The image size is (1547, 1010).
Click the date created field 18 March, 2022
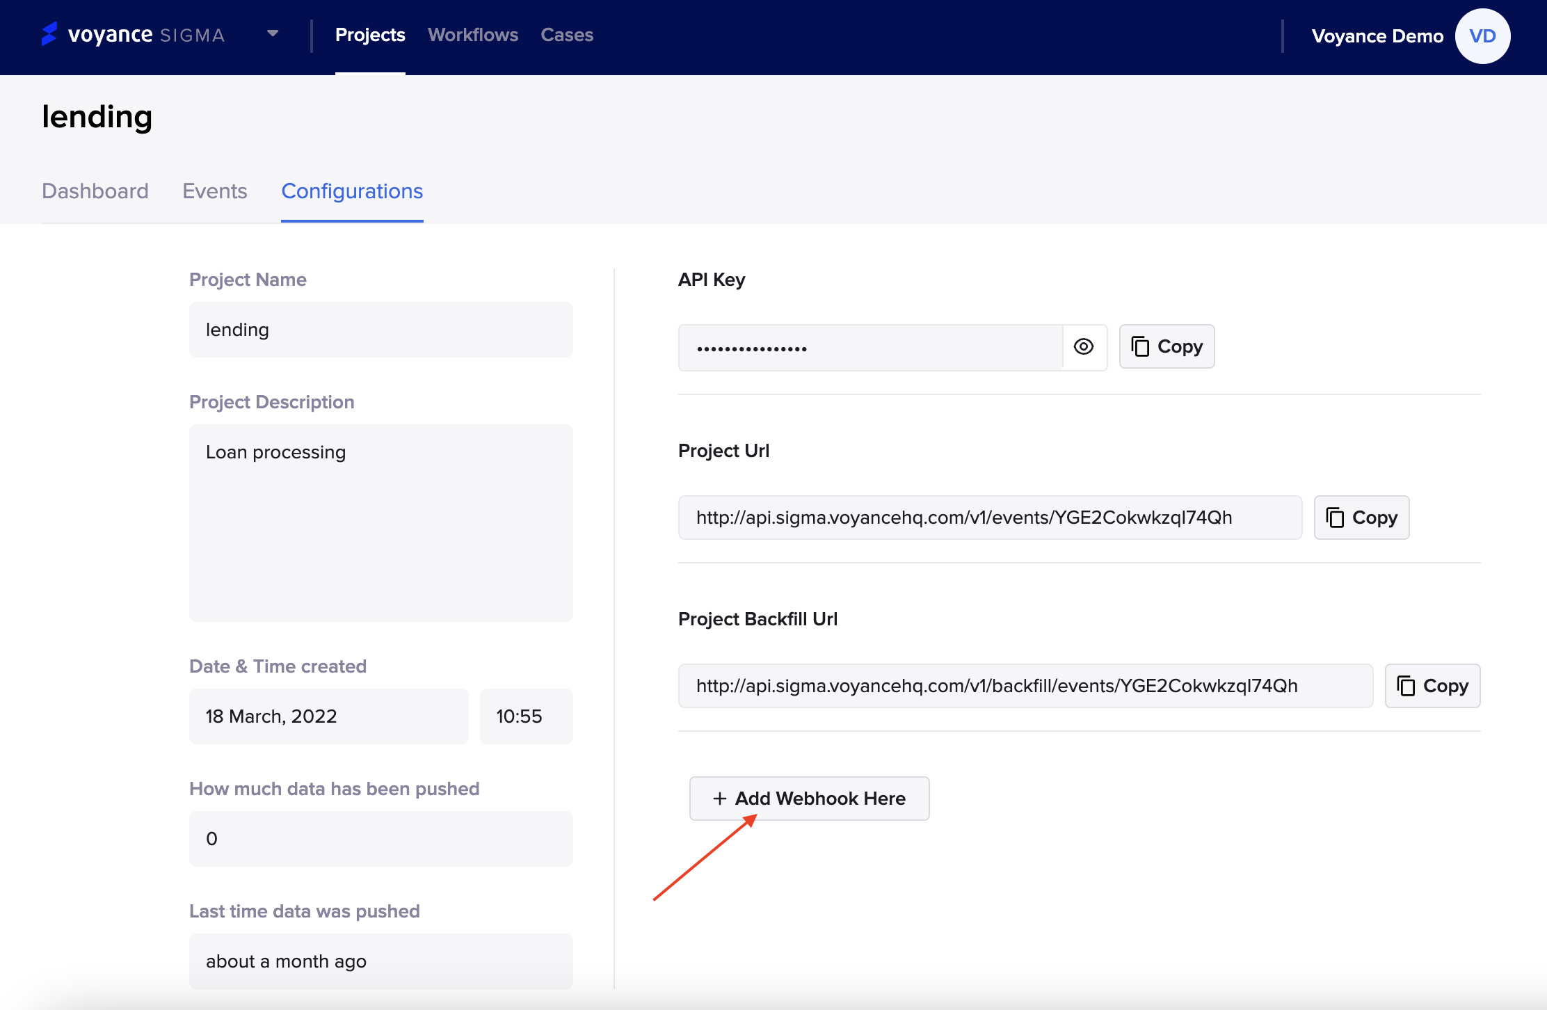click(x=329, y=716)
